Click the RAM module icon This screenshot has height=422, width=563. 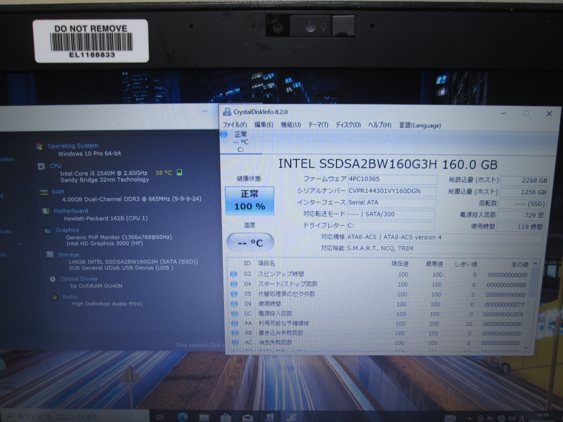44,192
